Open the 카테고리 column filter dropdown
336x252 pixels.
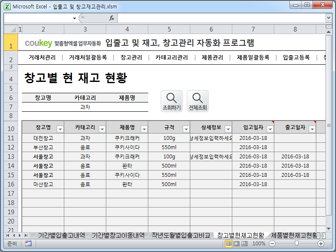coord(102,129)
